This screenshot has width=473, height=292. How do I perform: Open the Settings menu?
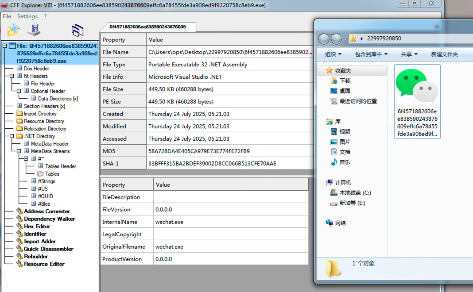(x=27, y=16)
